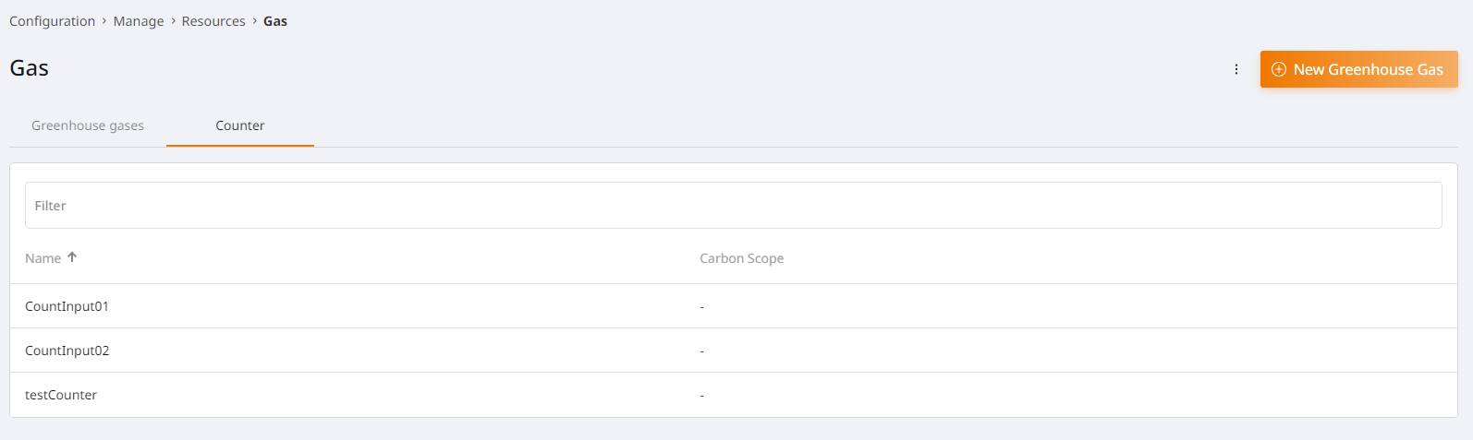Click the plus icon on New Greenhouse Gas
Viewport: 1473px width, 440px height.
(1279, 69)
